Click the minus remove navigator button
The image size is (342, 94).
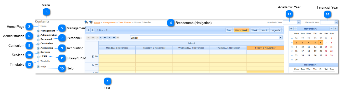(117, 37)
